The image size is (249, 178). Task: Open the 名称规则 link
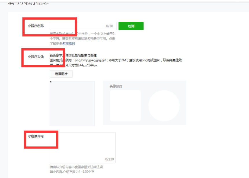(x=68, y=44)
